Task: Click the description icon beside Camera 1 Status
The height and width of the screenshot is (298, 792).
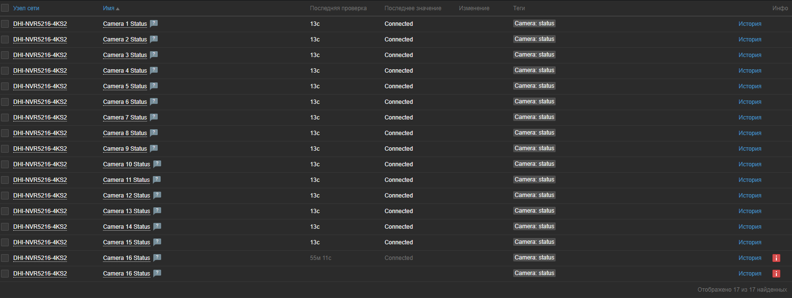Action: click(154, 23)
